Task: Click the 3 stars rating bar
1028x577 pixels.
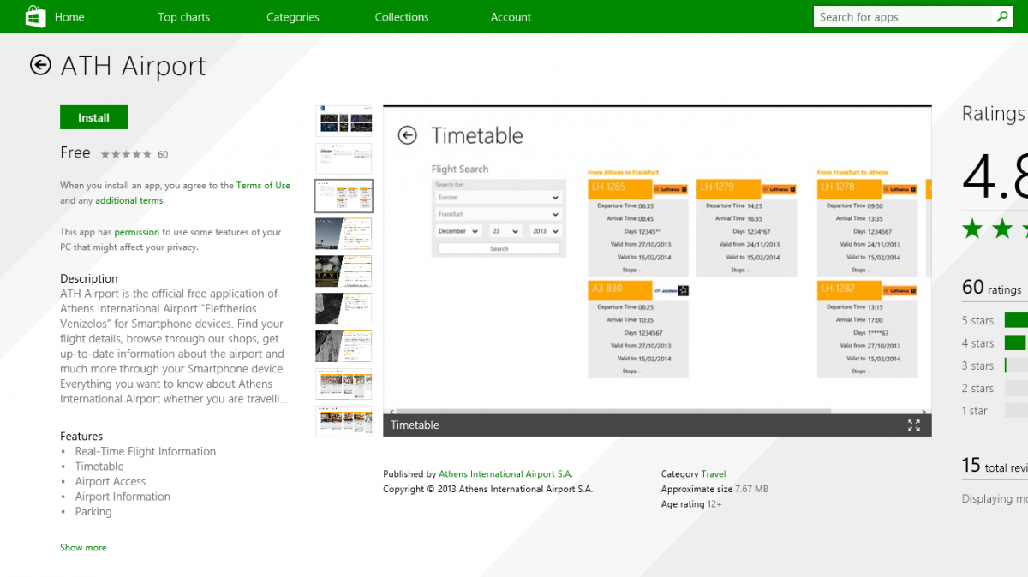Action: (1016, 366)
